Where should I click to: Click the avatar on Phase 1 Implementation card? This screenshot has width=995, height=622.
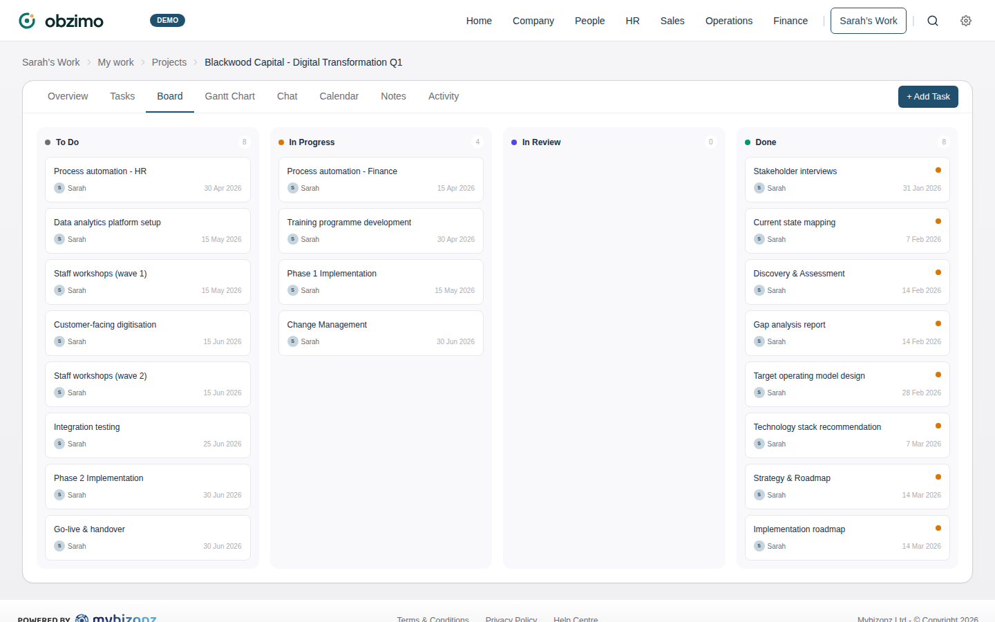click(293, 290)
